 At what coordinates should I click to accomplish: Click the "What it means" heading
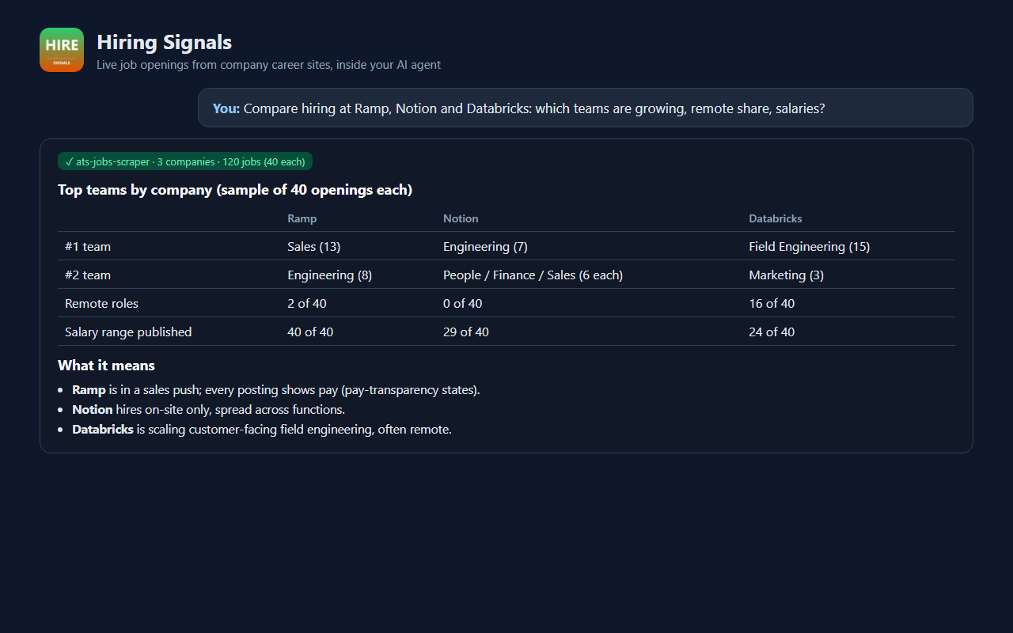pyautogui.click(x=106, y=366)
